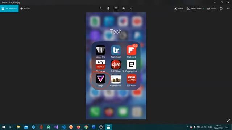Screen dimensions: 232x130
Task: Print the photo
Action: click(x=221, y=8)
